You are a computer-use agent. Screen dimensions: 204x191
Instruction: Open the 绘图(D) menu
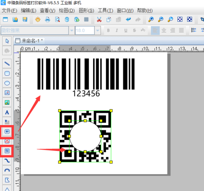coord(67,11)
